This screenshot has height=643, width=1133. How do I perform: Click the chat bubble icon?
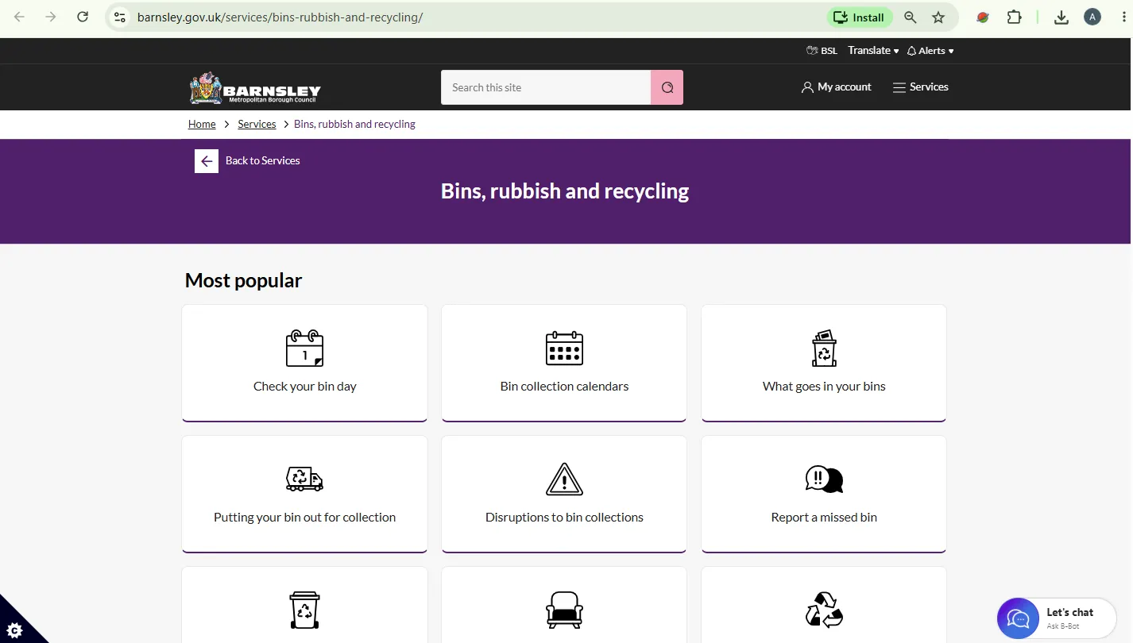[x=1019, y=619]
